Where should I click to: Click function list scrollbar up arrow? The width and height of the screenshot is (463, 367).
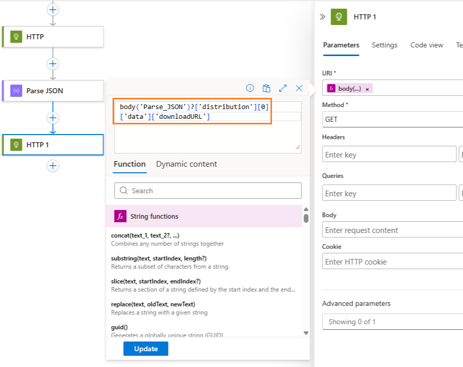pyautogui.click(x=306, y=209)
